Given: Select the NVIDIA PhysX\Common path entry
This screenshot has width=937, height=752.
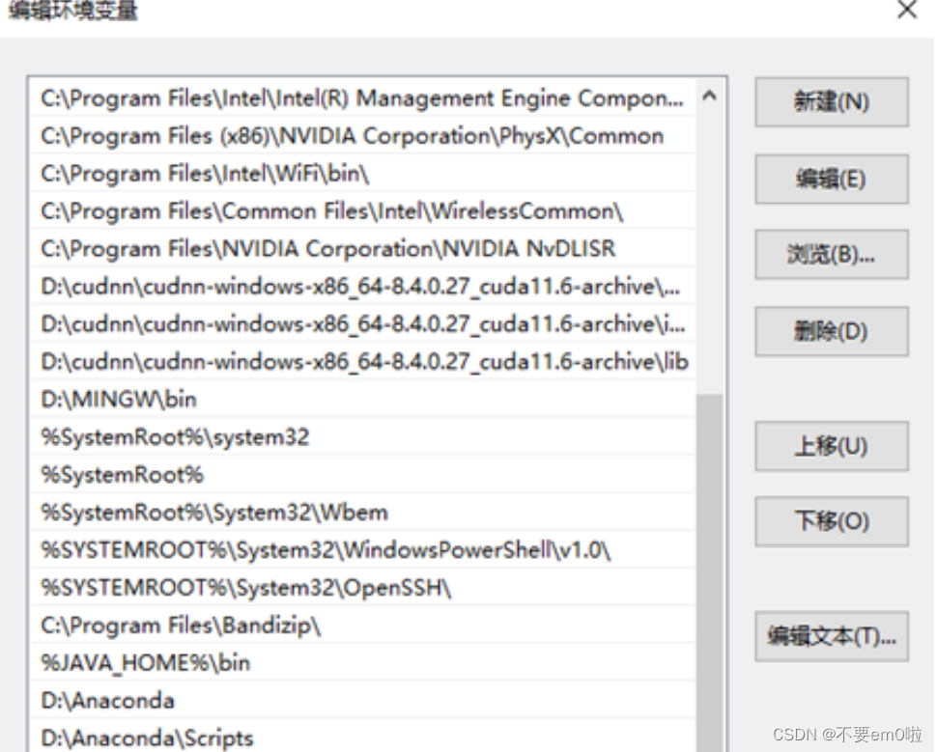Looking at the screenshot, I should tap(363, 135).
